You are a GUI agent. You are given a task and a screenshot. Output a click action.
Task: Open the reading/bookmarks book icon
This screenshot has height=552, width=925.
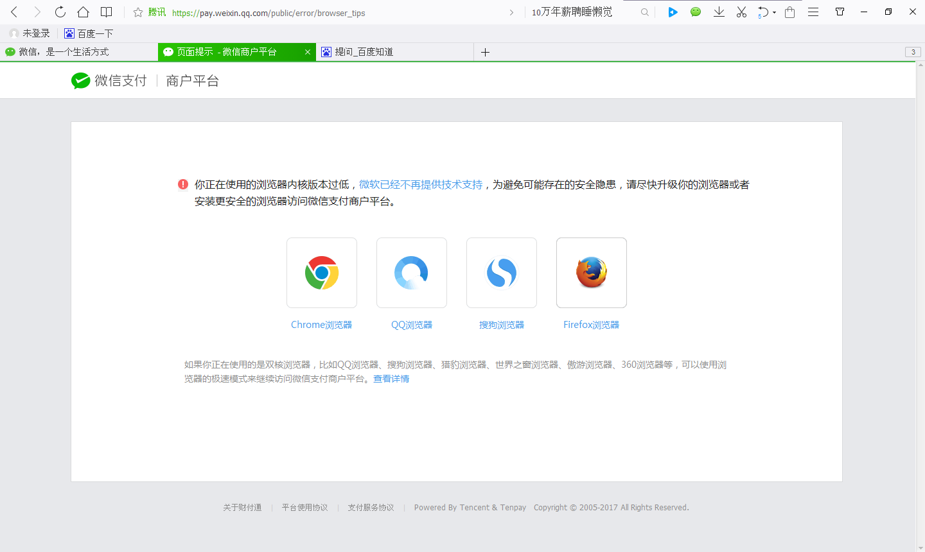(107, 12)
